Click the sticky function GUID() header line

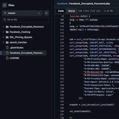click(80, 16)
